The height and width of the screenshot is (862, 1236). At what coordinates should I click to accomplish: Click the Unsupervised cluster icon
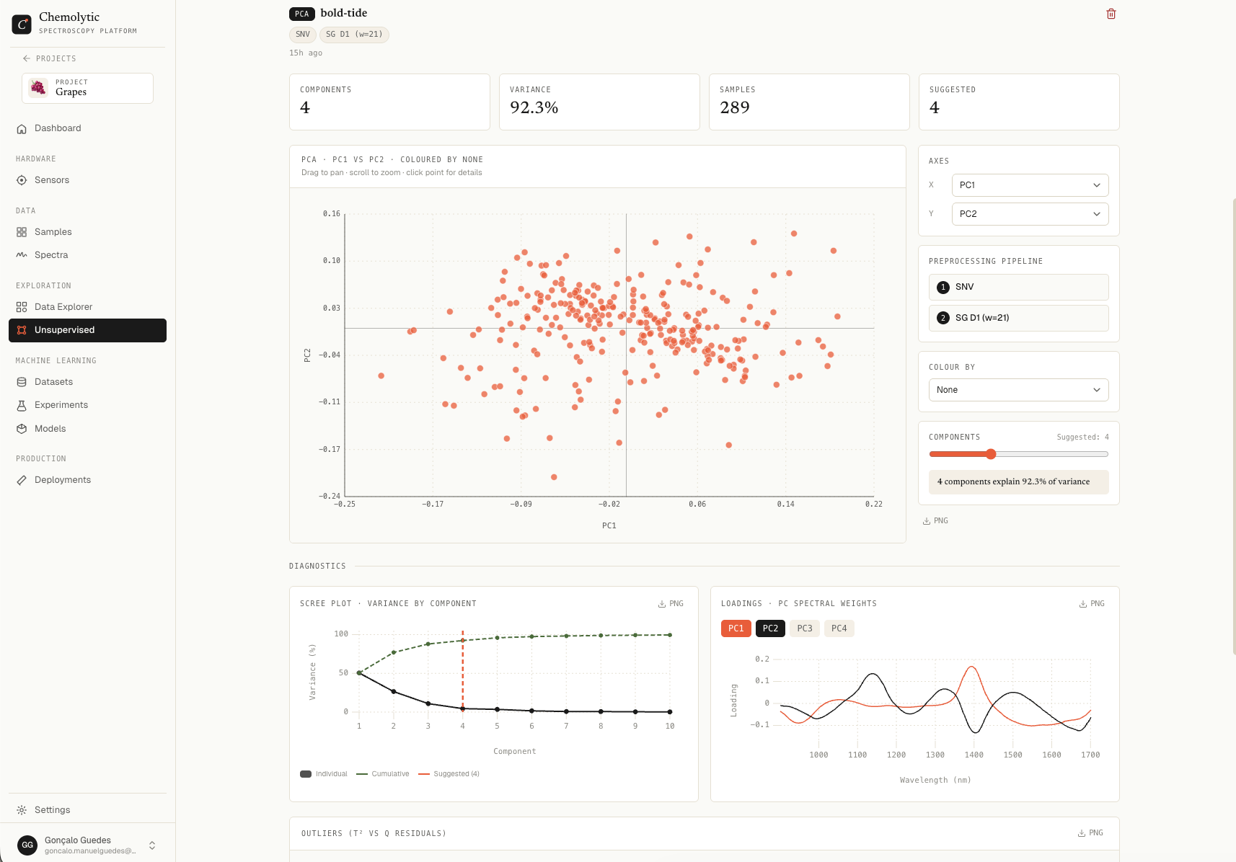(22, 330)
